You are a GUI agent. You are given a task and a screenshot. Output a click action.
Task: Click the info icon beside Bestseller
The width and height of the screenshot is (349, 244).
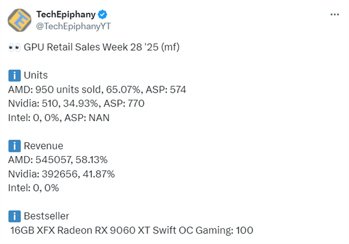coord(15,216)
